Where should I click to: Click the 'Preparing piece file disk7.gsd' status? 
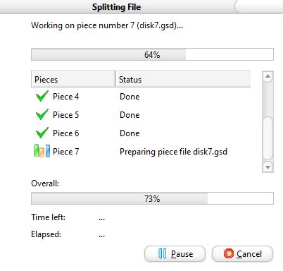click(173, 152)
